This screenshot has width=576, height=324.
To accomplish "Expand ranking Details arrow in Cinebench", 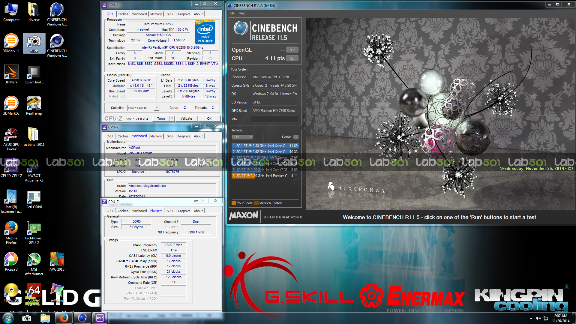I will [296, 137].
